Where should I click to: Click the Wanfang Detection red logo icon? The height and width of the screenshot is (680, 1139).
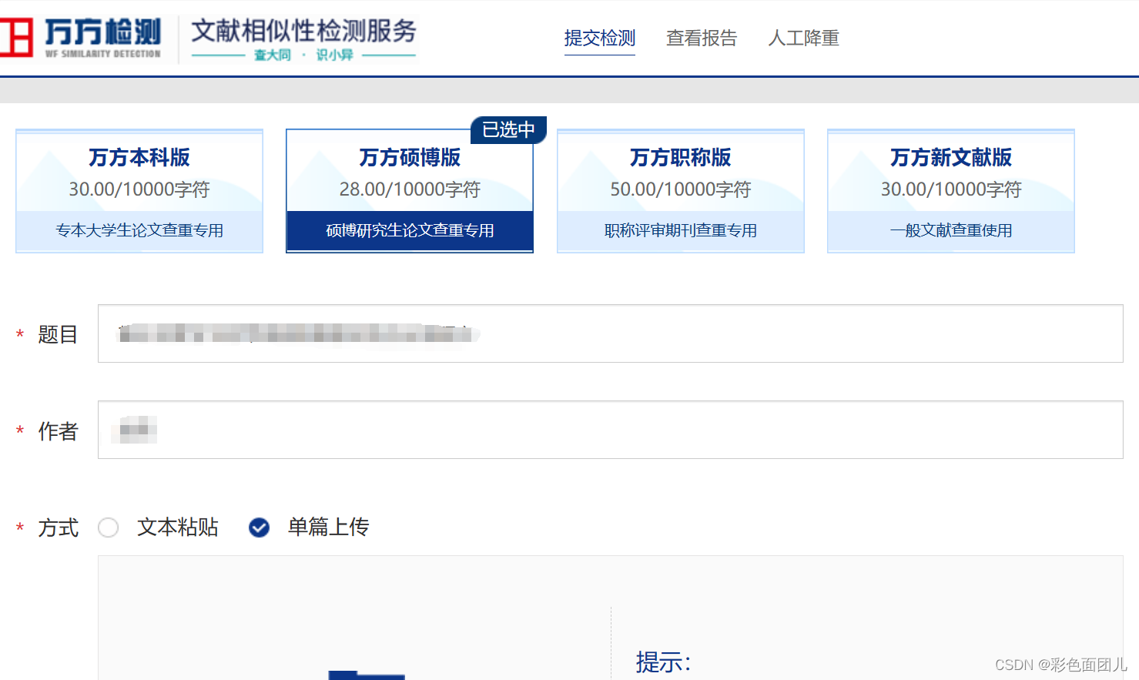pos(16,38)
